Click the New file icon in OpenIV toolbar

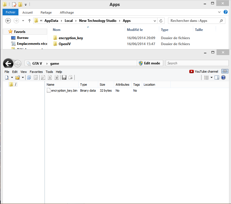[7, 77]
